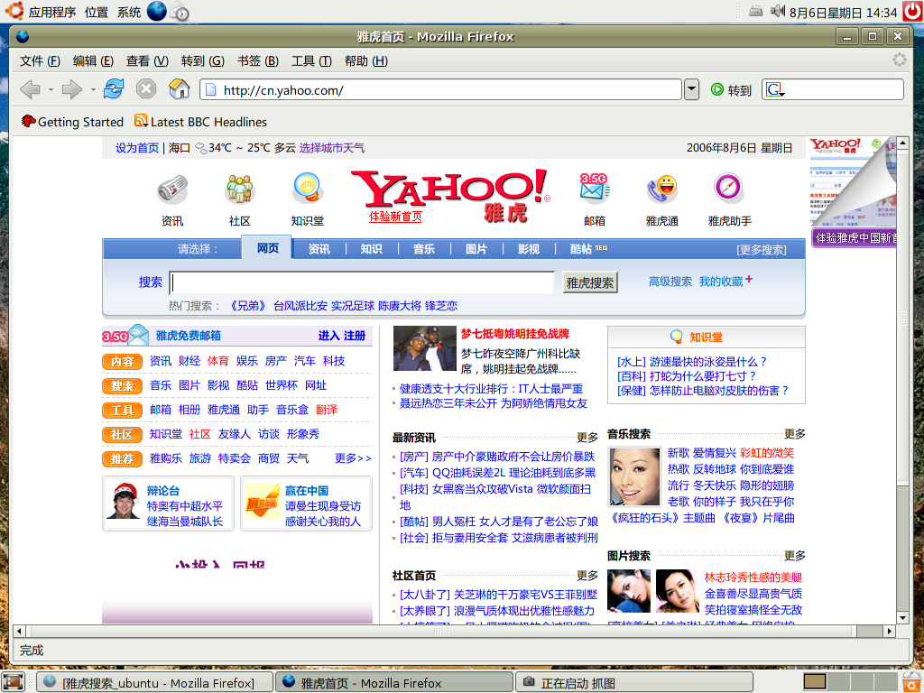Viewport: 924px width, 693px height.
Task: Open the 工具 (T) menu
Action: coord(311,60)
